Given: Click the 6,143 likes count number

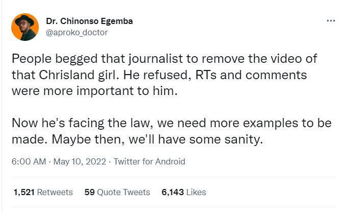Looking at the screenshot, I should [173, 193].
